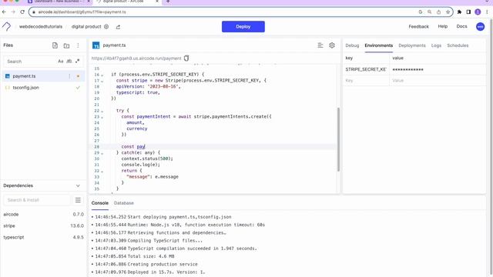
Task: Toggle match case in file search
Action: click(x=61, y=62)
